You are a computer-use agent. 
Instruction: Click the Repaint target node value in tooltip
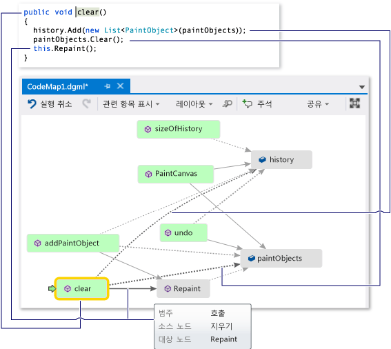pyautogui.click(x=223, y=339)
